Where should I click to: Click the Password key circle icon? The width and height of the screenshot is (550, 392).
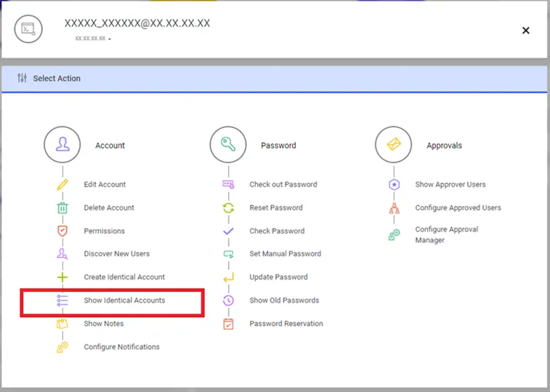228,144
